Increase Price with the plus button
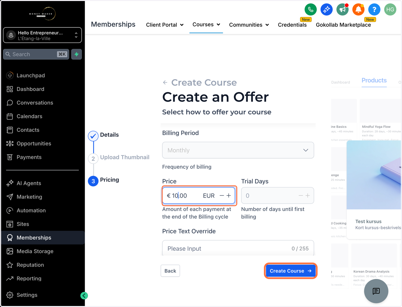402x307 pixels. pyautogui.click(x=228, y=196)
